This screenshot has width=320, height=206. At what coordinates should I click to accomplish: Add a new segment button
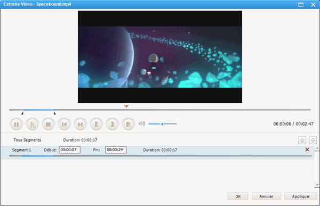click(128, 125)
